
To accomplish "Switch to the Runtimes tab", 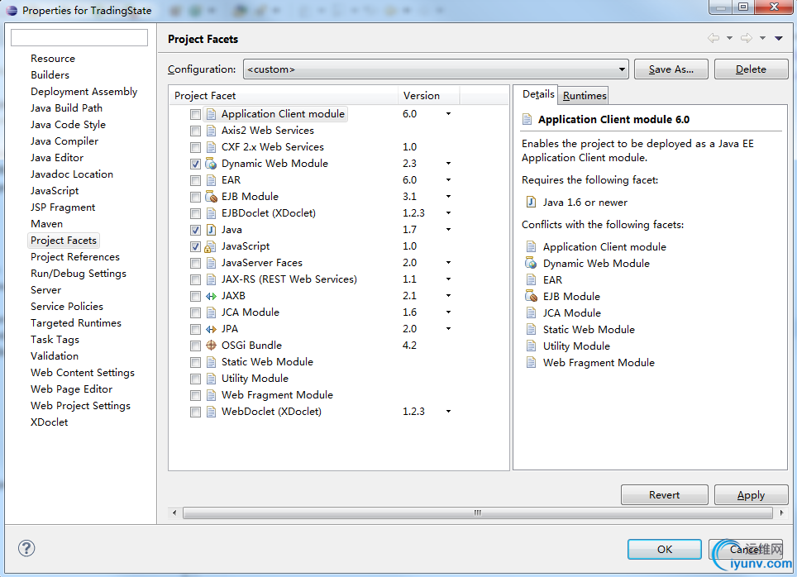I will pyautogui.click(x=584, y=96).
